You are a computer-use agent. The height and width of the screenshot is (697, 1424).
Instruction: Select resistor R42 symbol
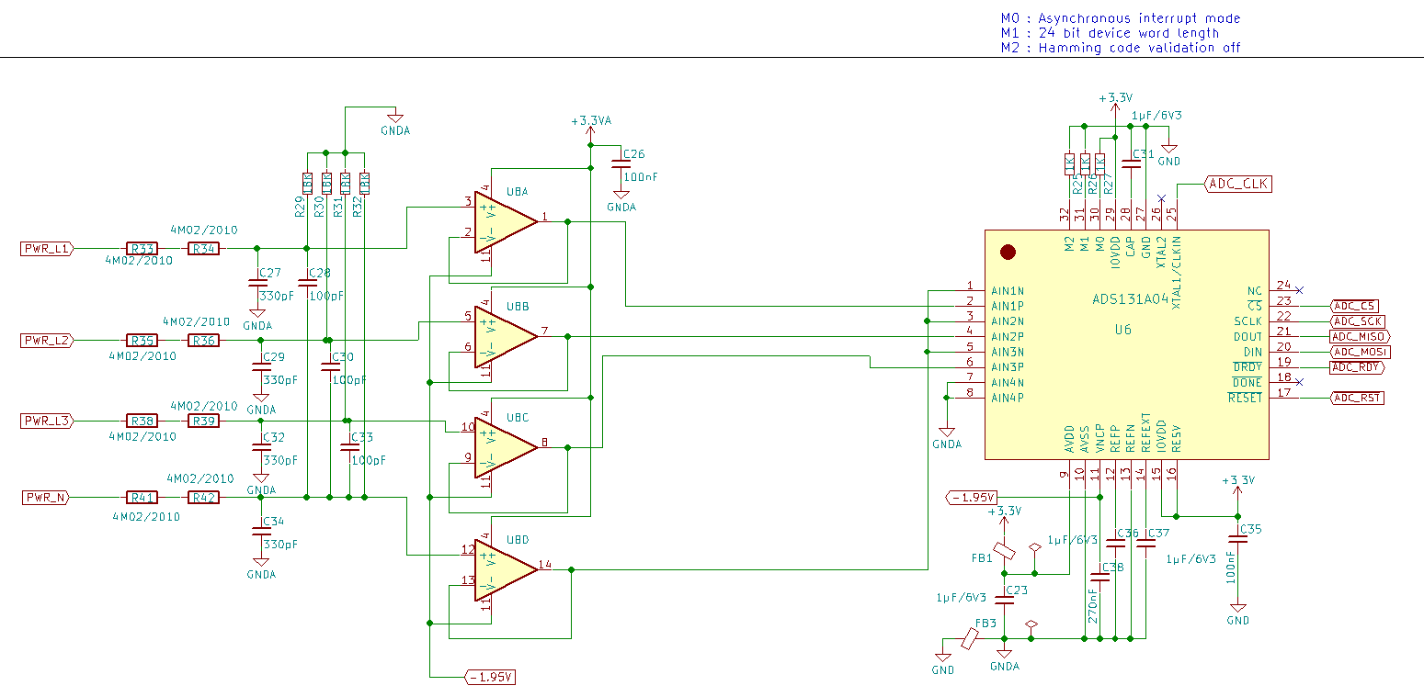204,497
